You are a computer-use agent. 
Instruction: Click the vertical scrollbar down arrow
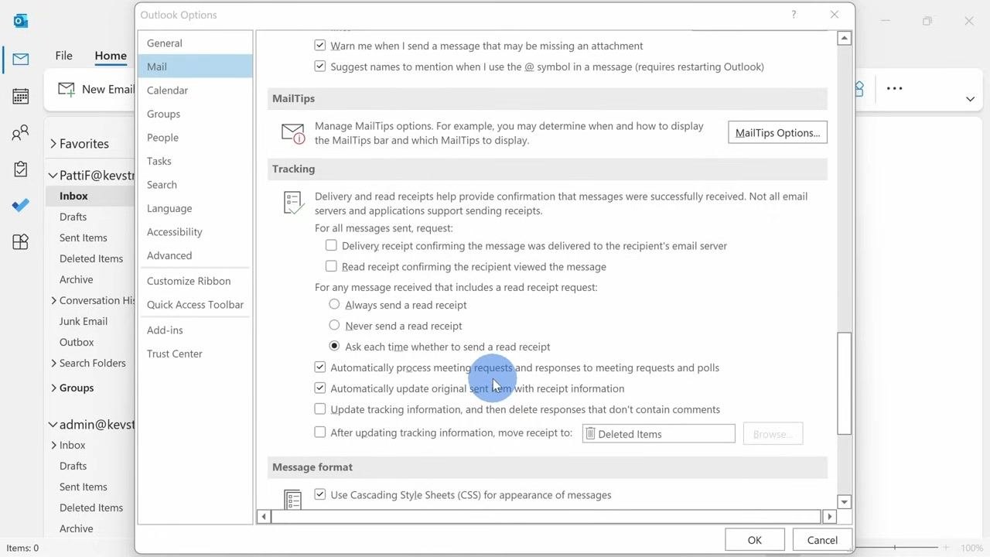tap(845, 502)
